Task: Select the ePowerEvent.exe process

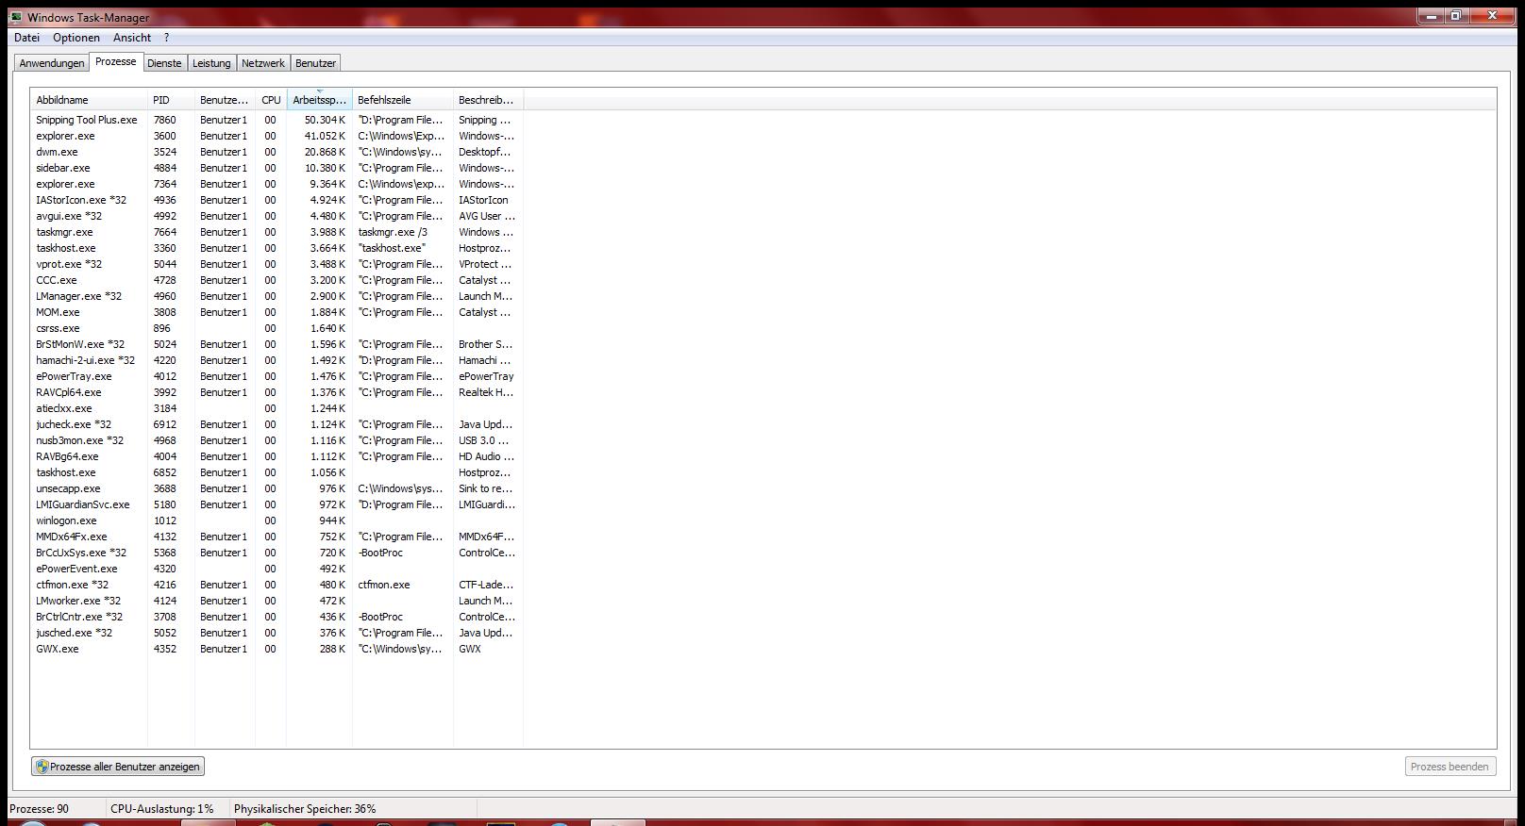Action: point(277,569)
